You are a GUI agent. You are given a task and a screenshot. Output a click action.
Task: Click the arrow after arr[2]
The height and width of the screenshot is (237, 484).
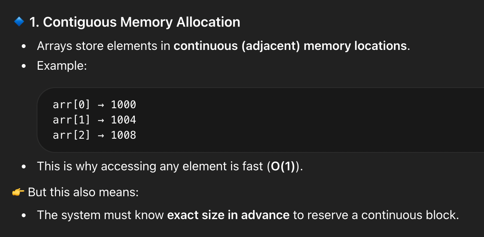100,135
